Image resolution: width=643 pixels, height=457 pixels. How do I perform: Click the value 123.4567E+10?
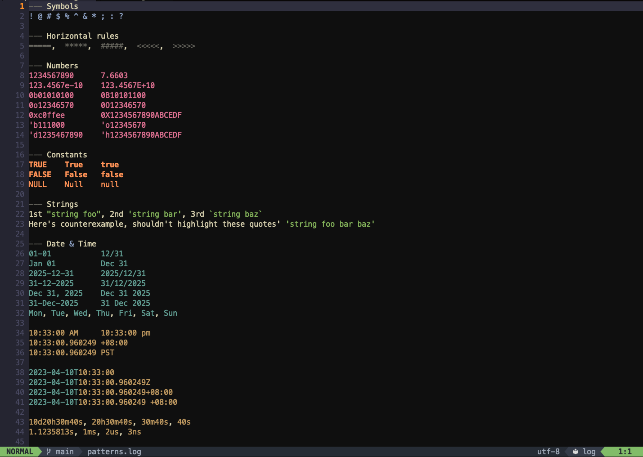pyautogui.click(x=128, y=85)
